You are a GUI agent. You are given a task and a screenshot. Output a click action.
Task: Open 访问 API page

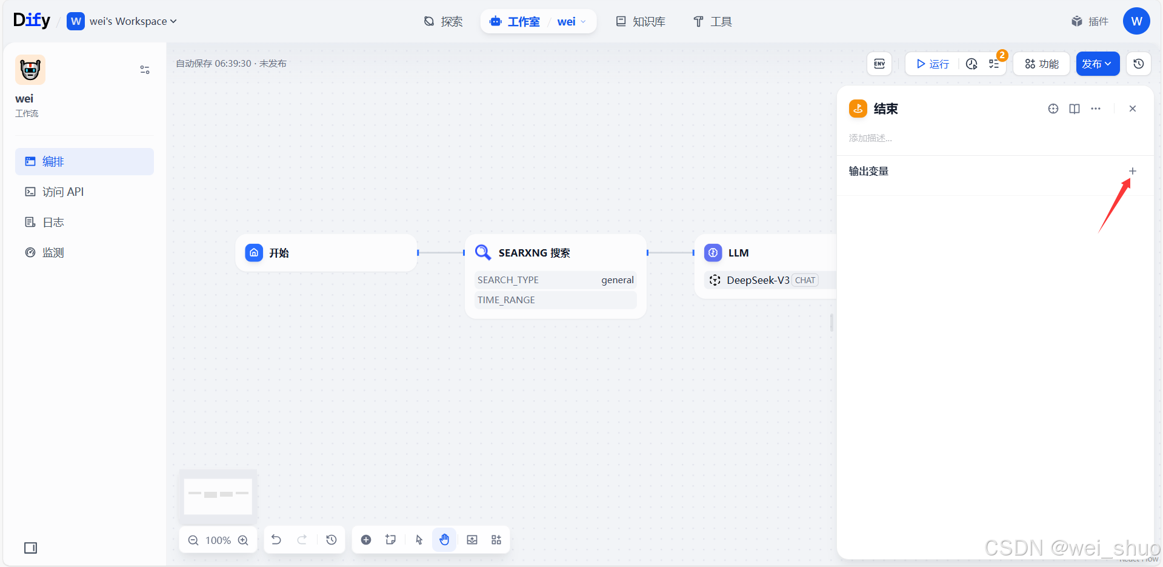point(84,192)
